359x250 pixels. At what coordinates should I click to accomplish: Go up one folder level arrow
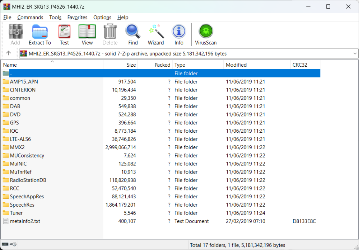(9, 53)
